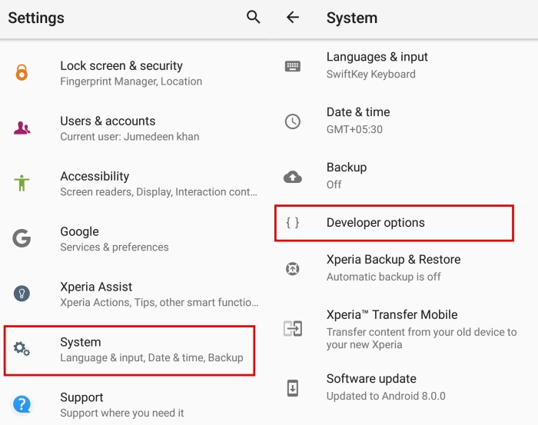Image resolution: width=538 pixels, height=425 pixels.
Task: Open Xperia Assist entry
Action: (134, 294)
